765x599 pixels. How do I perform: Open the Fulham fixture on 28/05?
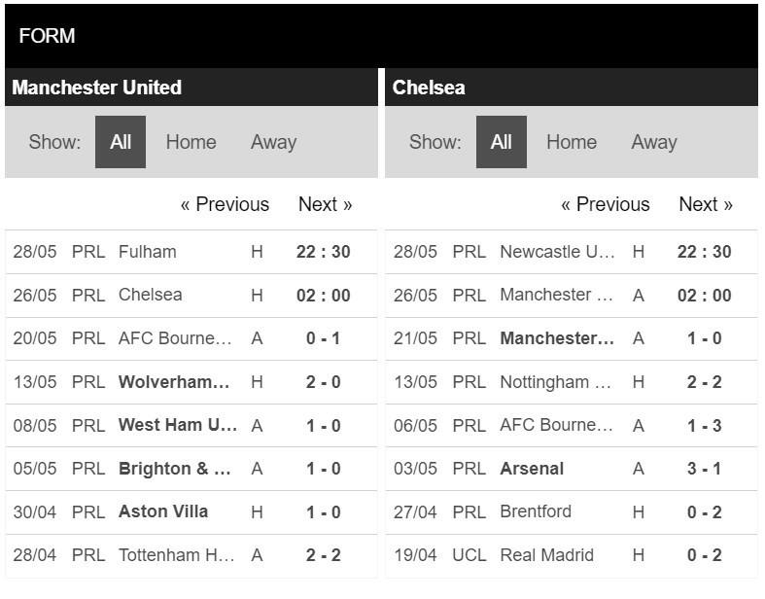coord(191,252)
